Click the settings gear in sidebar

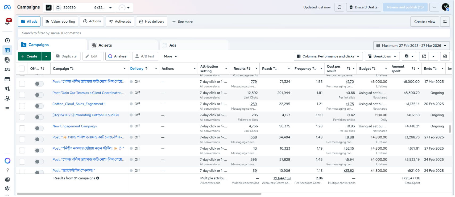(x=7, y=188)
